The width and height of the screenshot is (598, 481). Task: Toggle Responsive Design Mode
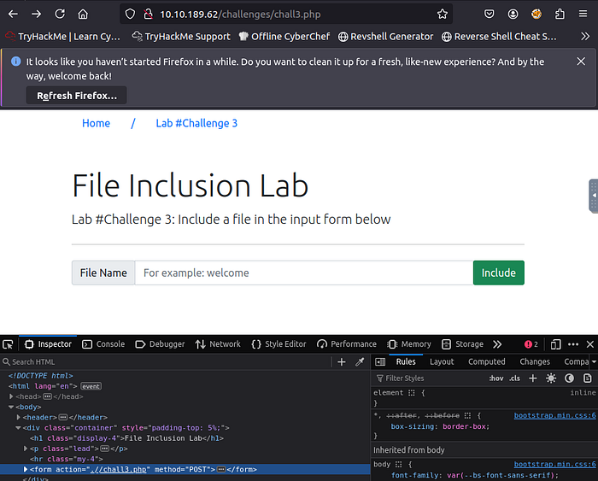click(x=555, y=344)
